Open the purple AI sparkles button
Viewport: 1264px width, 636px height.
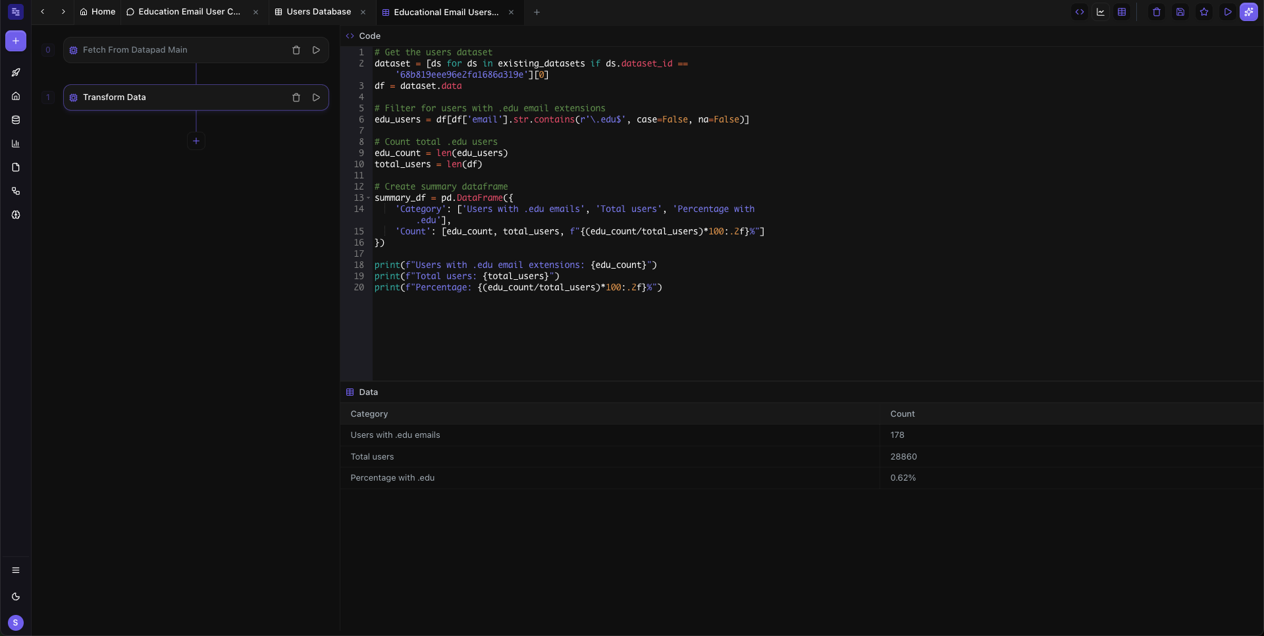point(1249,12)
